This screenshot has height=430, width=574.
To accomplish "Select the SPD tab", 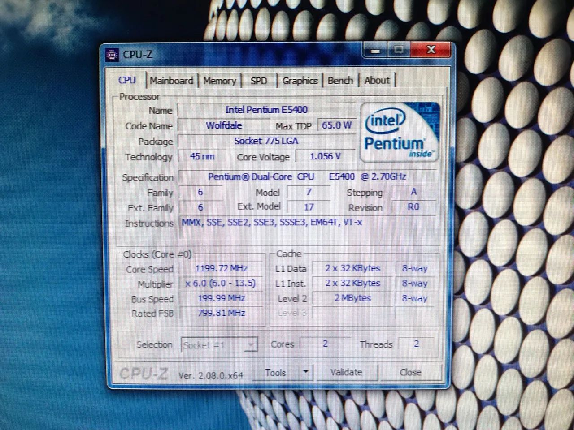I will point(259,81).
